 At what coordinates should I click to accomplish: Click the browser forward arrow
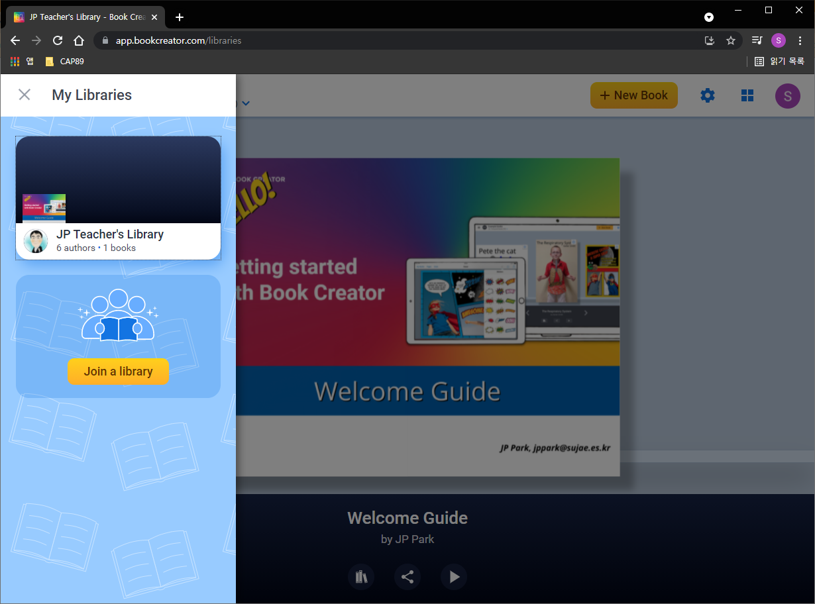(36, 40)
